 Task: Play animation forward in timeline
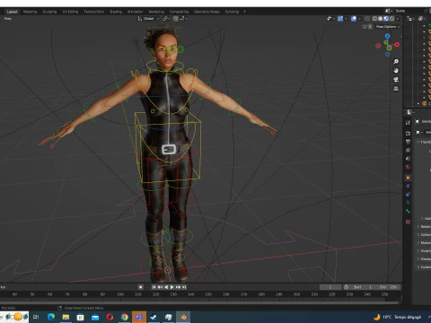point(172,287)
